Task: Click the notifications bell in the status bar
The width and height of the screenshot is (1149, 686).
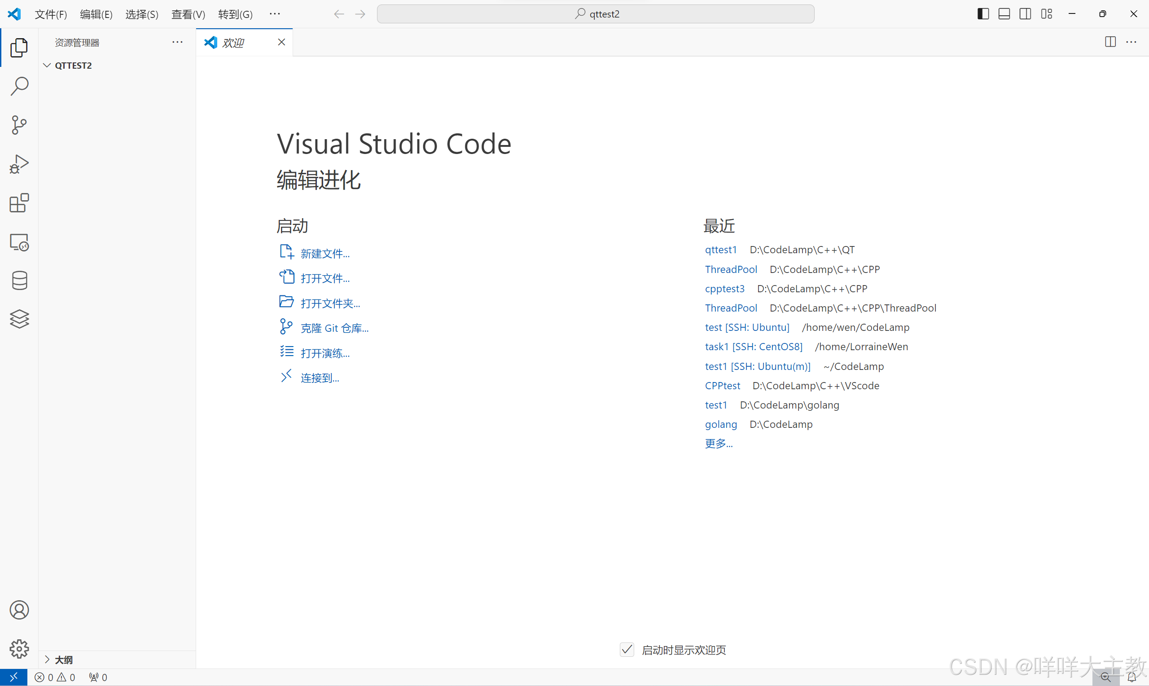Action: [x=1132, y=677]
